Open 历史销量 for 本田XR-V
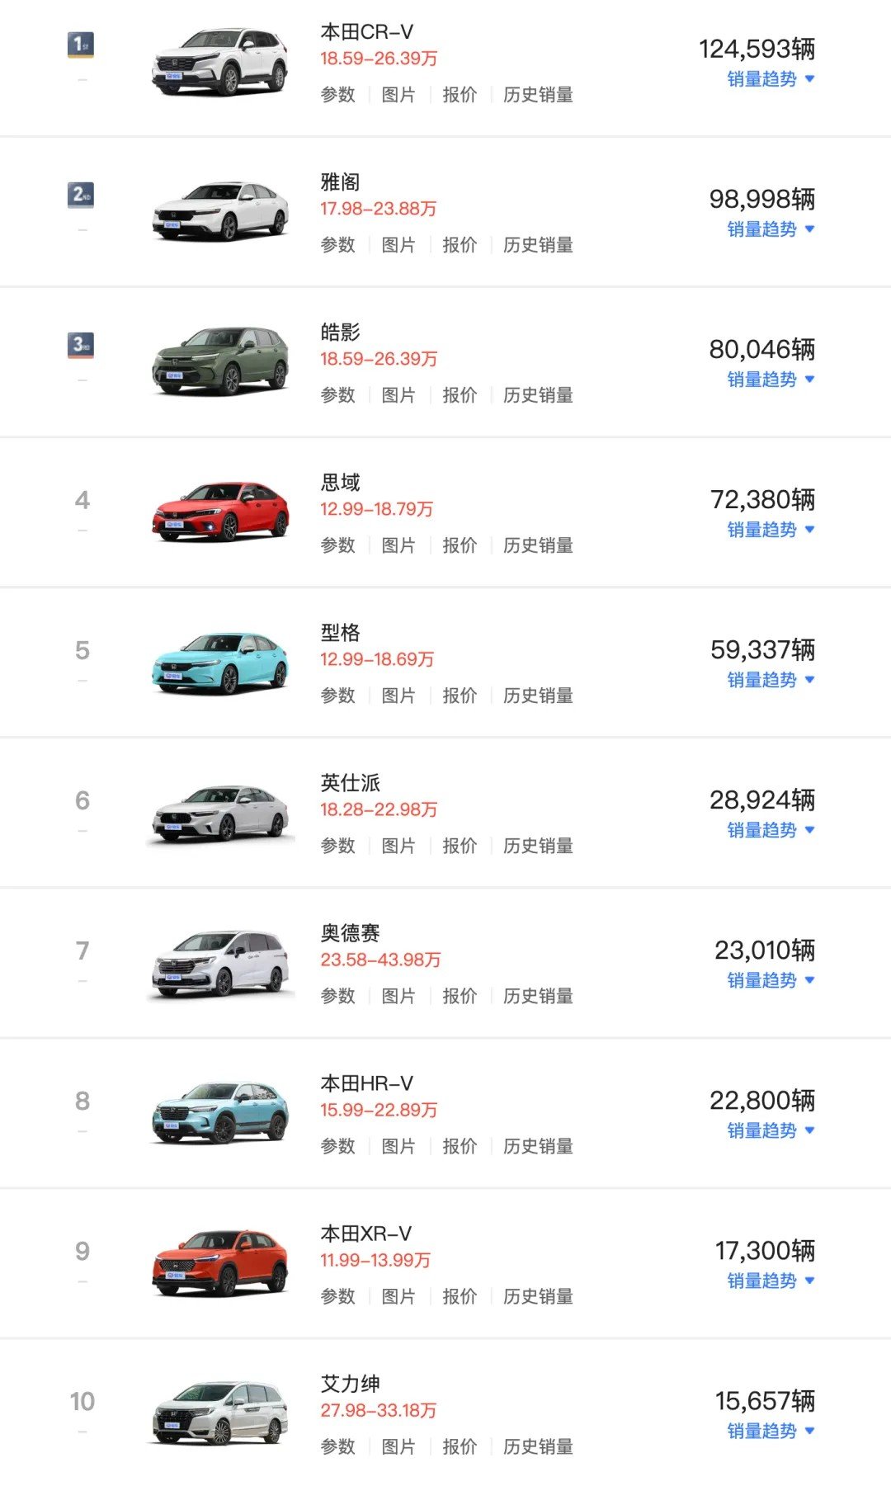The height and width of the screenshot is (1486, 891). tap(538, 1296)
